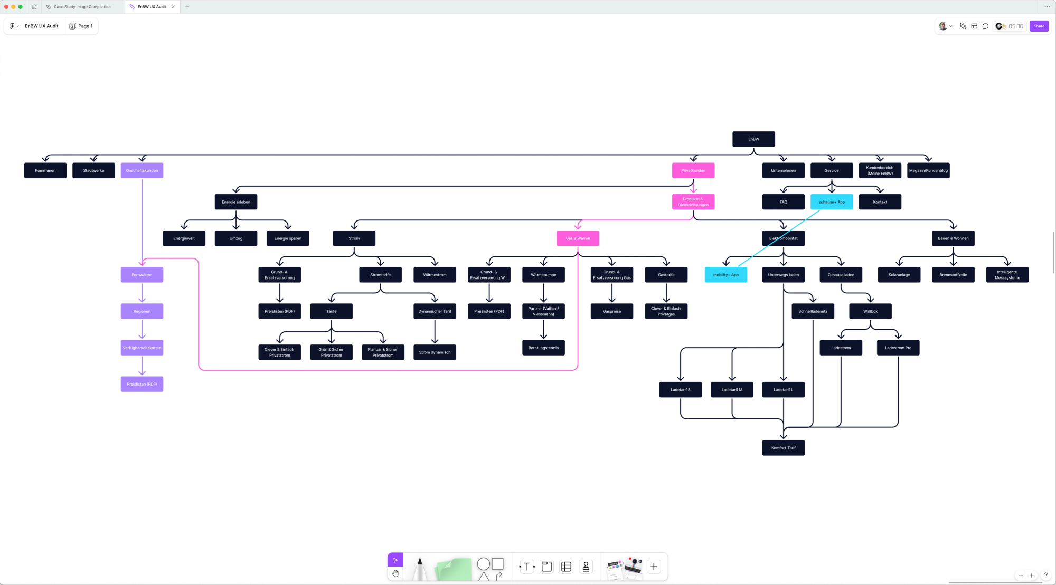Open the stamp tool

(586, 567)
